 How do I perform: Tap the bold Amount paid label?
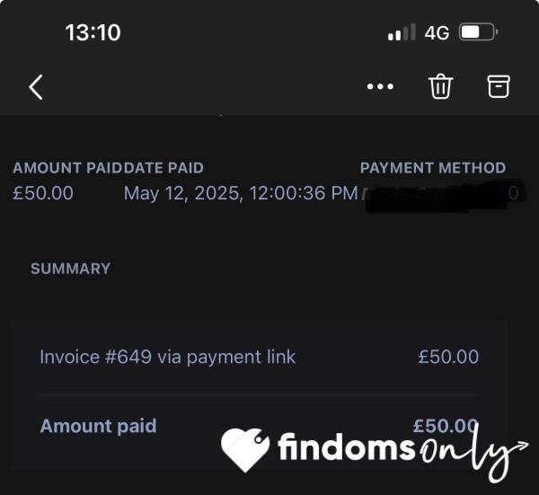[x=98, y=426]
